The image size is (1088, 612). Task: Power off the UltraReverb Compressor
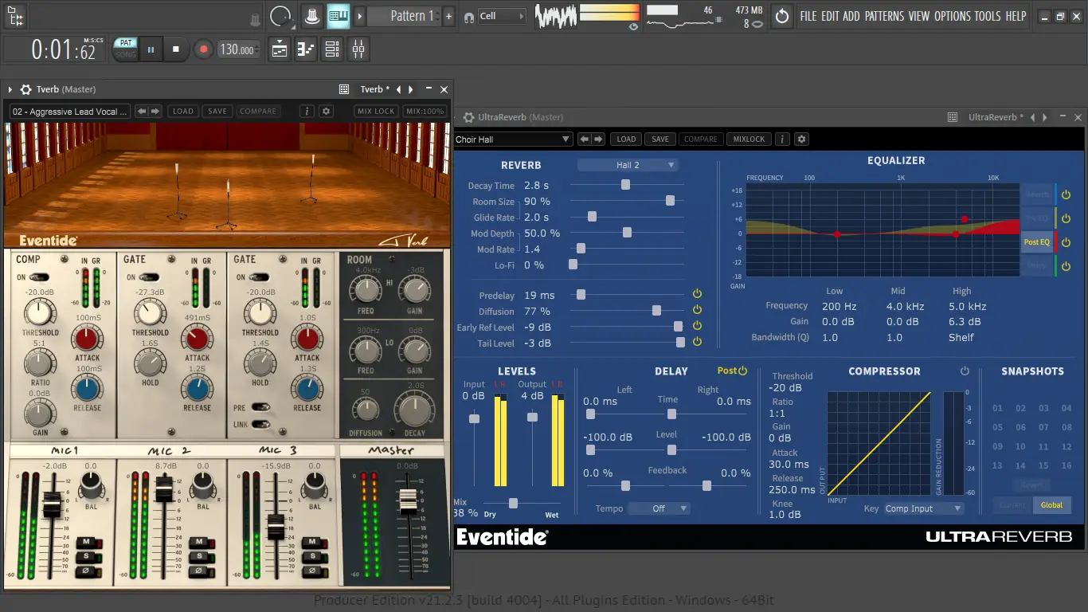(x=965, y=371)
